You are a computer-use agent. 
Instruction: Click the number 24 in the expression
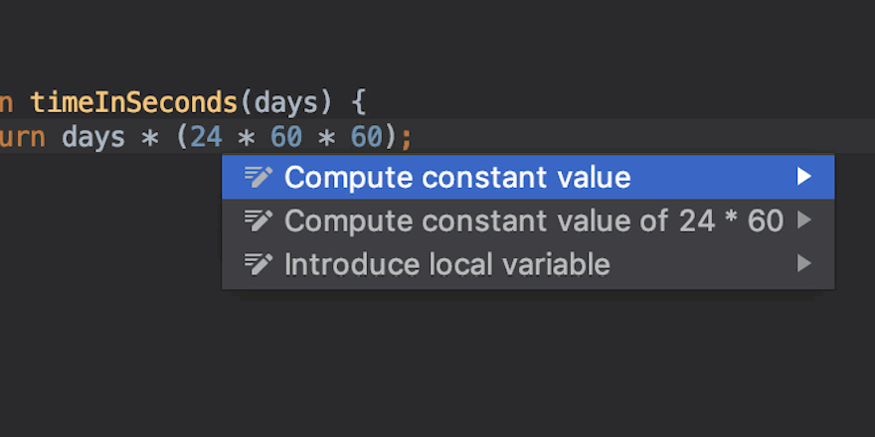click(x=206, y=136)
